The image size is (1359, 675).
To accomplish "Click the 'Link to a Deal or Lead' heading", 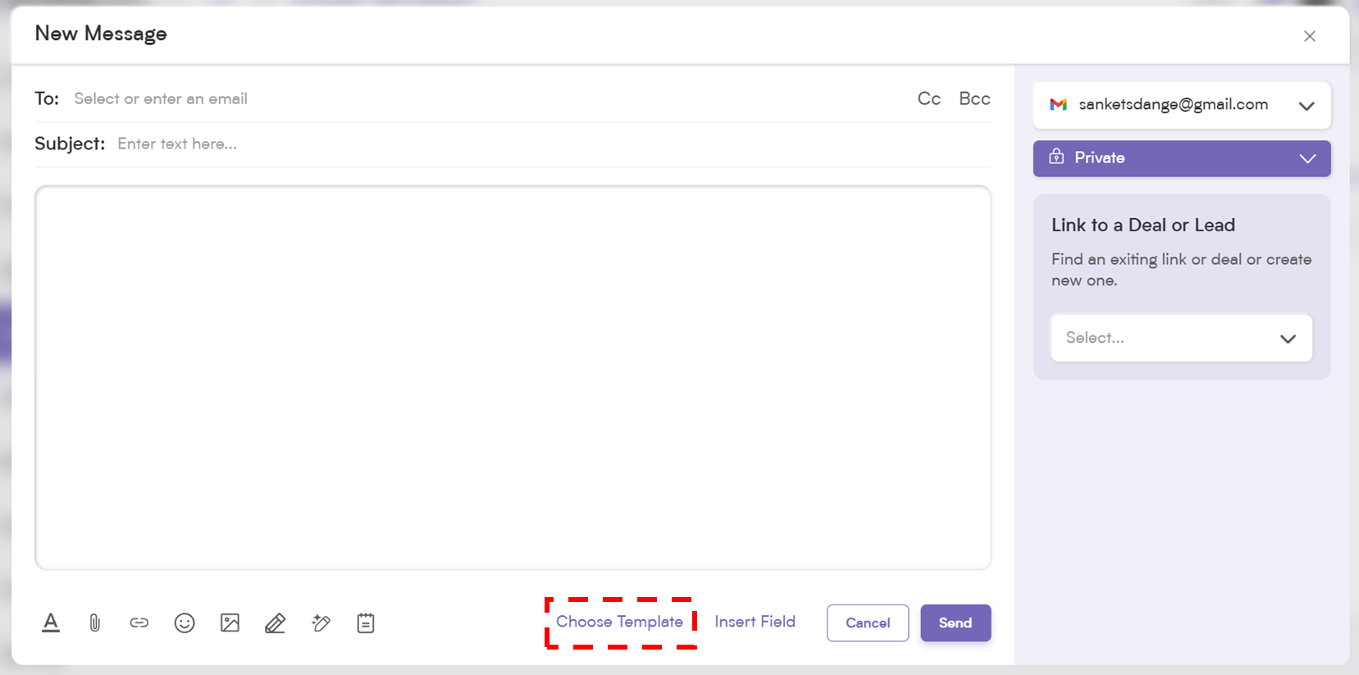I will tap(1143, 226).
